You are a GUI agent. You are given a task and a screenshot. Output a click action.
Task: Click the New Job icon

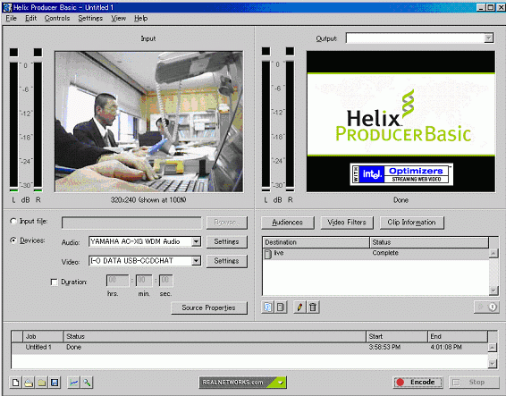(15, 383)
